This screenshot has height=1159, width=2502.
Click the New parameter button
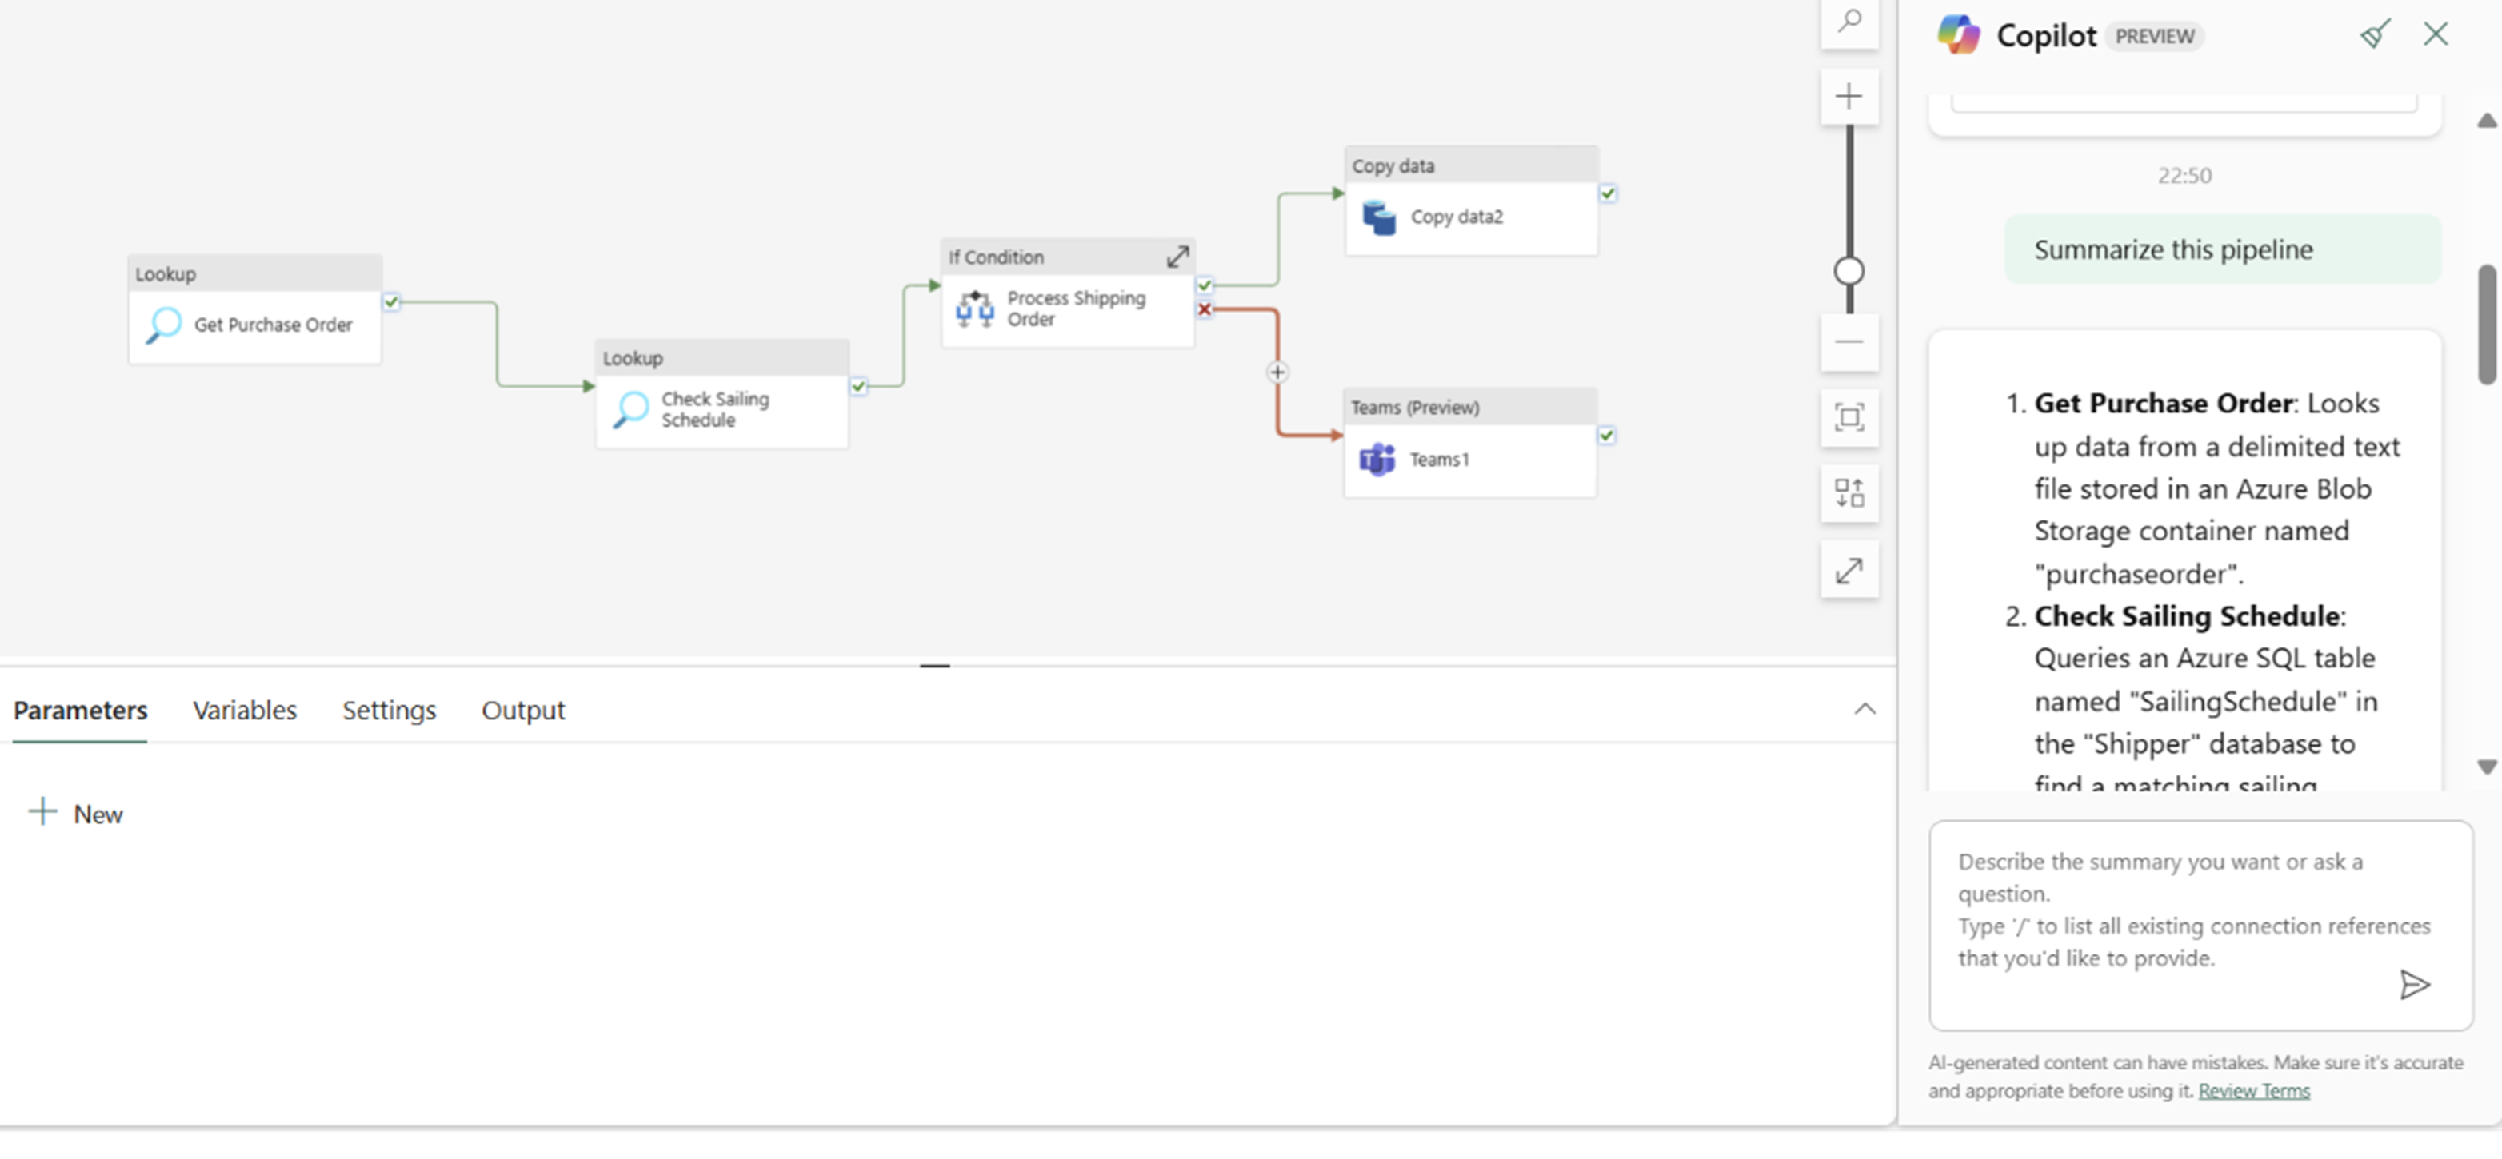tap(75, 813)
